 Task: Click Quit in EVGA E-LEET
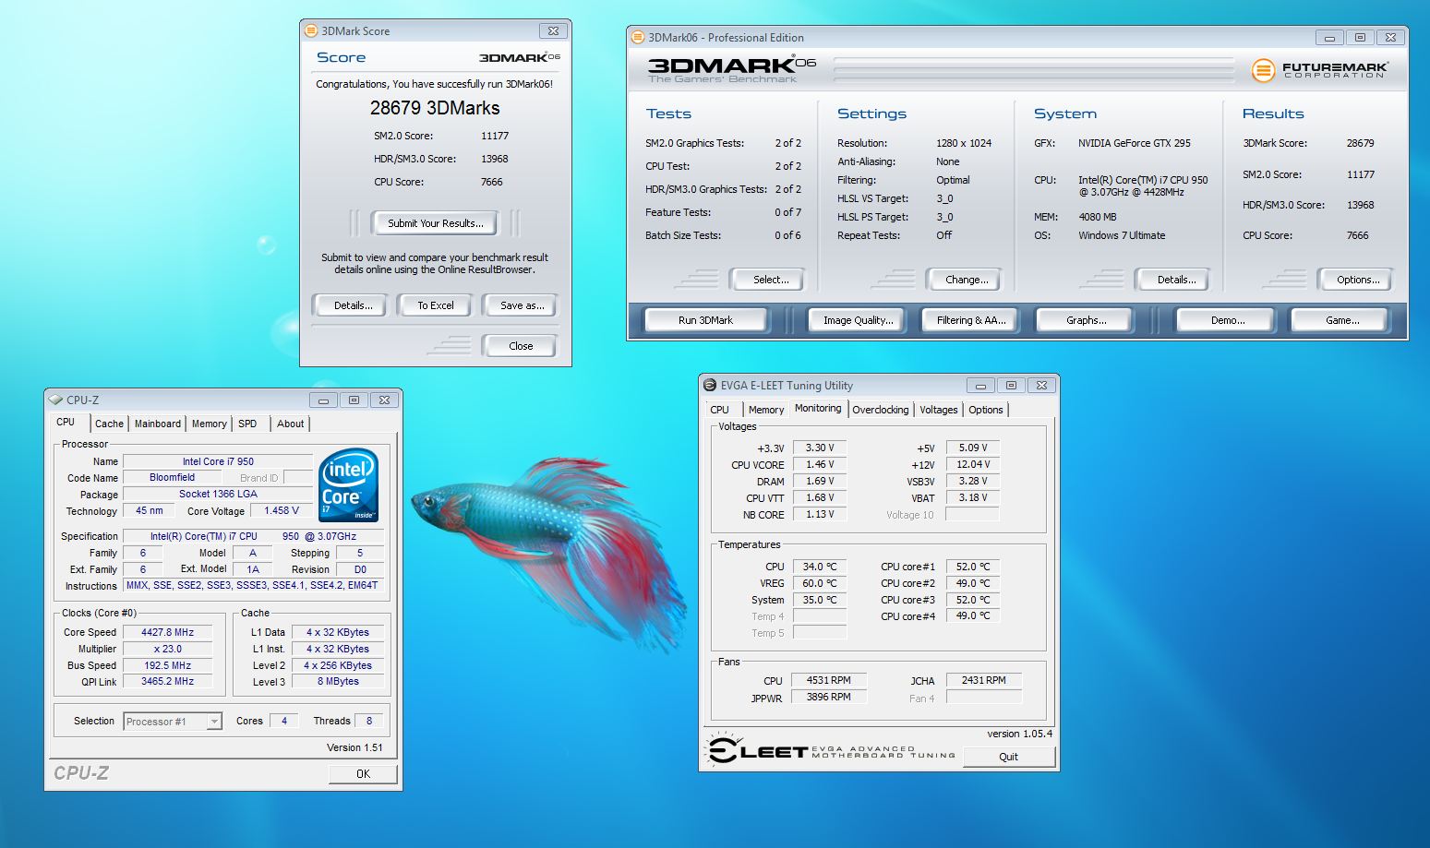(x=1008, y=757)
